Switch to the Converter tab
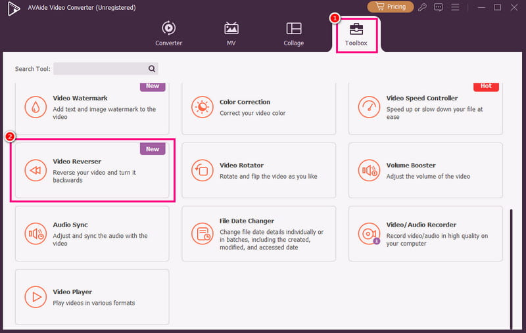The height and width of the screenshot is (333, 526). (x=168, y=34)
